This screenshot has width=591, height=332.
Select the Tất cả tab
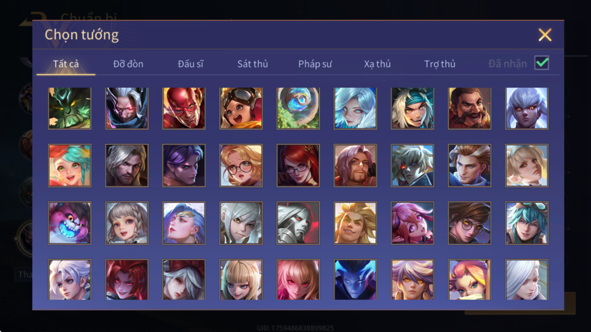(66, 64)
